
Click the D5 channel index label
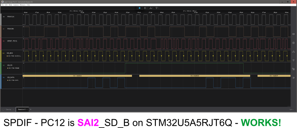point(4,65)
